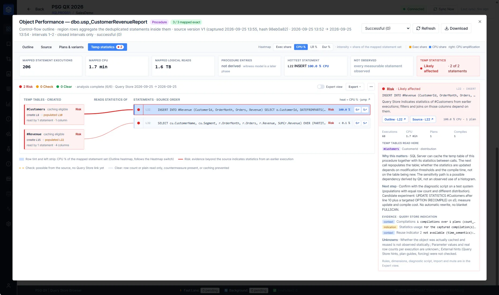This screenshot has width=499, height=295.
Task: Switch to the Source tab
Action: pos(46,47)
